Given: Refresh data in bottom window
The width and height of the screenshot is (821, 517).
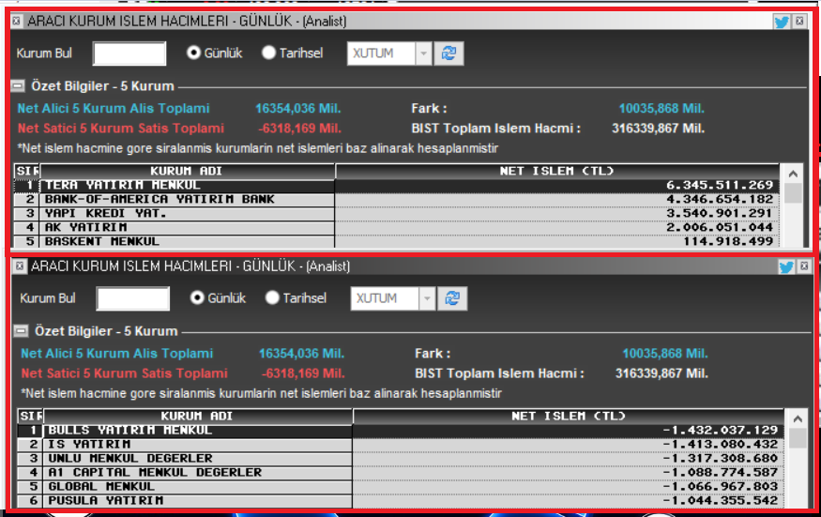Looking at the screenshot, I should pos(452,298).
